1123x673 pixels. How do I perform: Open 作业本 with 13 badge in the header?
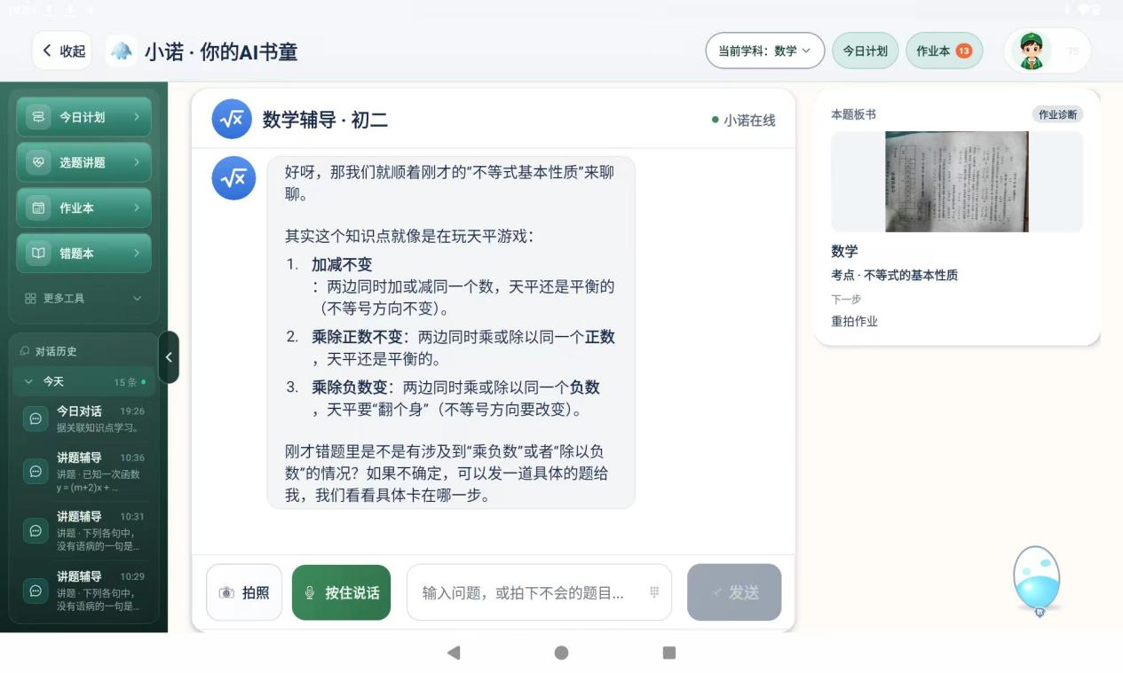944,51
